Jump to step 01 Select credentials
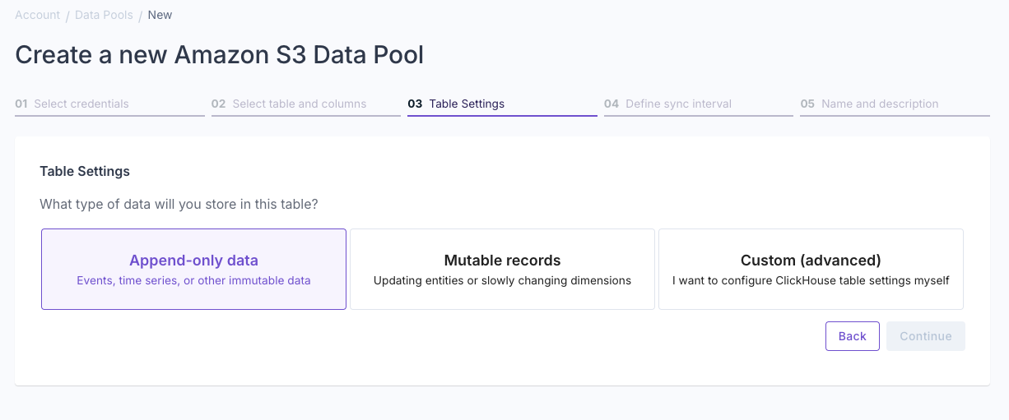1009x420 pixels. click(x=109, y=104)
